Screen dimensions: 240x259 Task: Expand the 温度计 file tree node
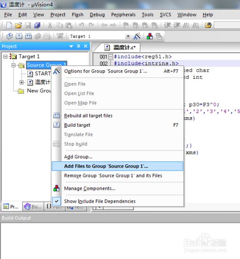coord(22,82)
